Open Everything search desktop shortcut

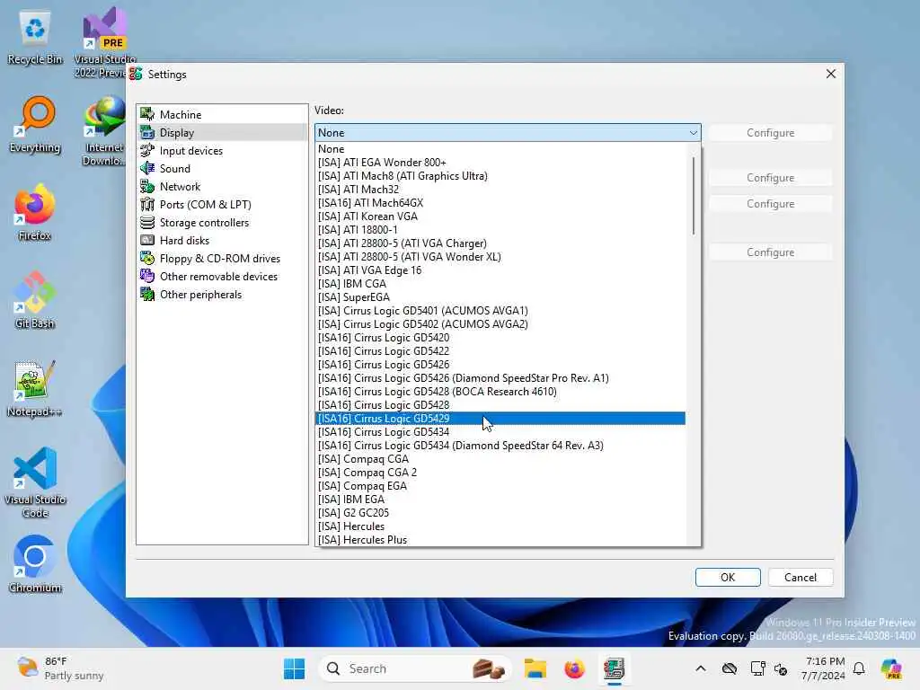pos(35,124)
